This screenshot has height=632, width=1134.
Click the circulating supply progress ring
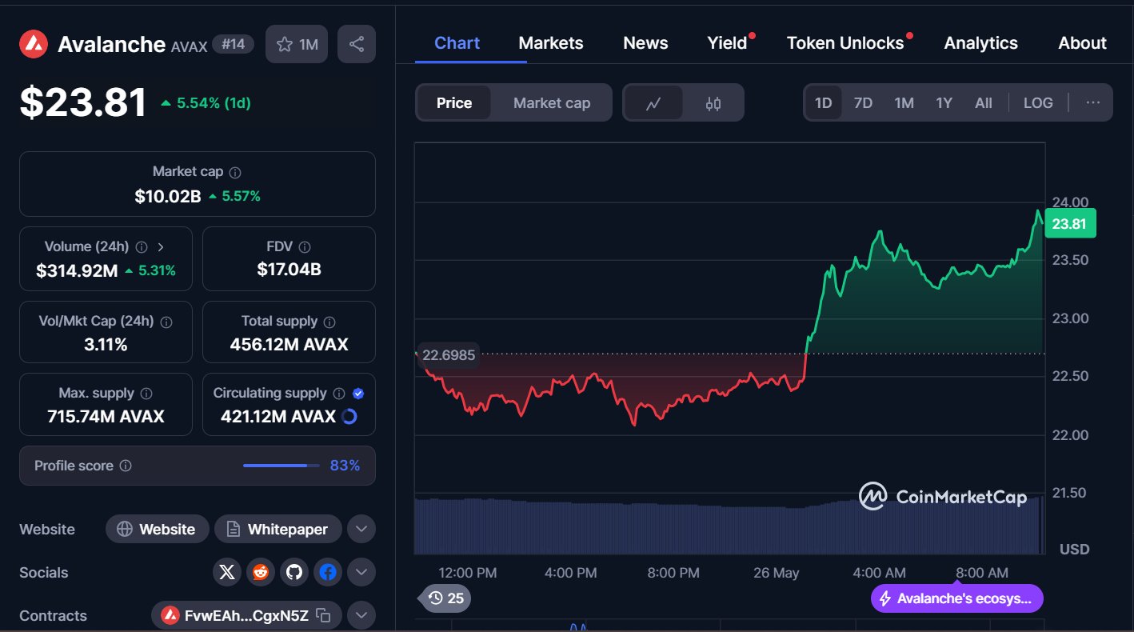(x=349, y=417)
